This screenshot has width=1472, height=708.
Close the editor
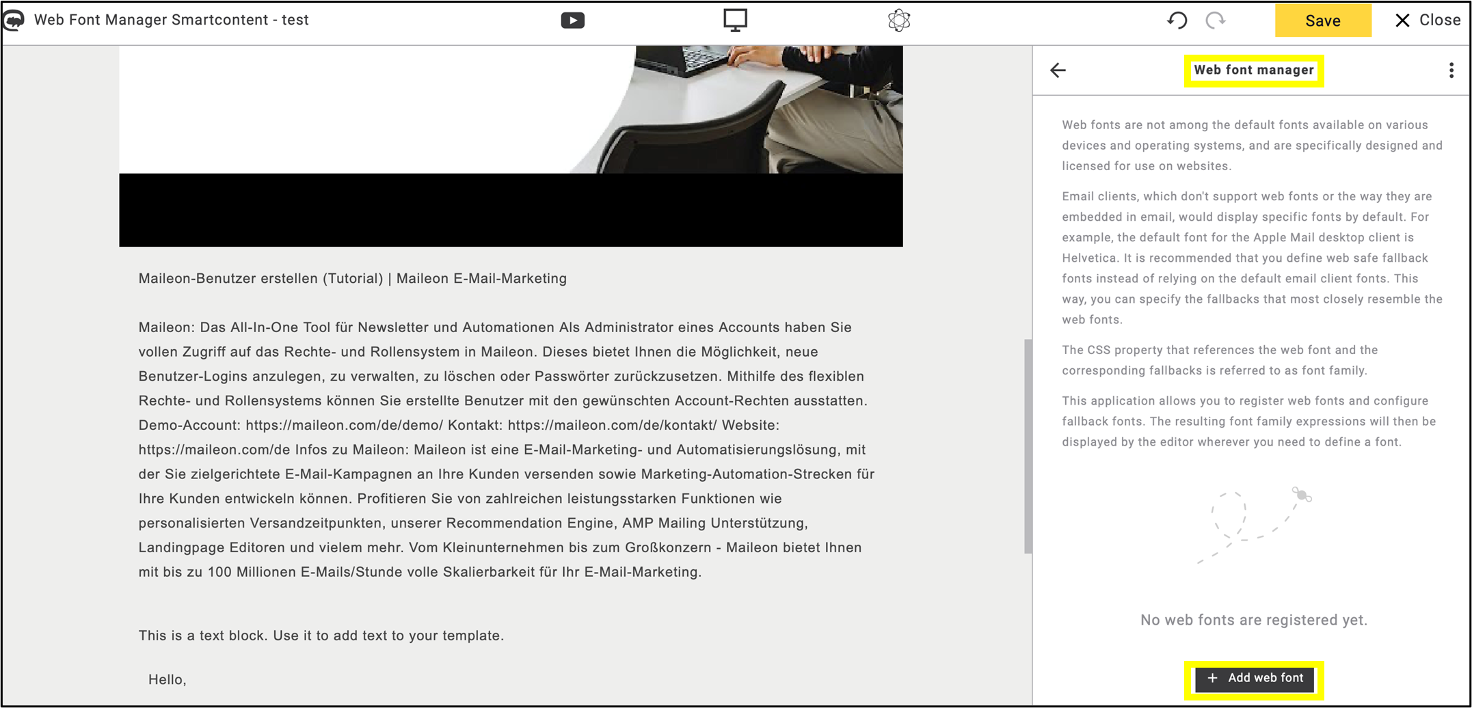coord(1428,21)
